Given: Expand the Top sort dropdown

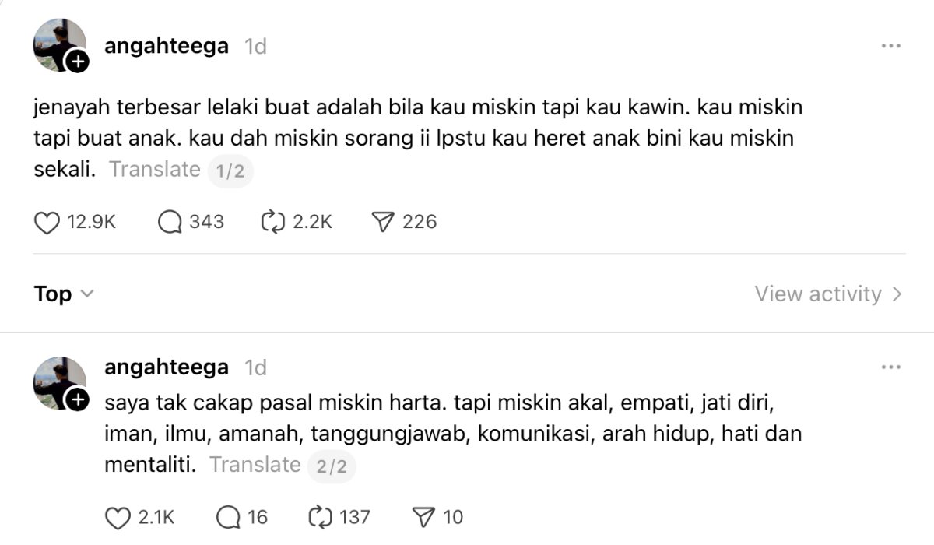Looking at the screenshot, I should coord(64,294).
